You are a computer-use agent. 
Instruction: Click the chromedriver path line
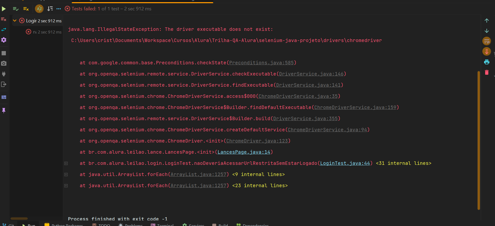pyautogui.click(x=226, y=40)
